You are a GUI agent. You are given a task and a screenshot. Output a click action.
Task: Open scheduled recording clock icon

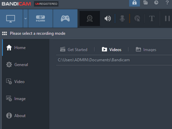pyautogui.click(x=156, y=2)
